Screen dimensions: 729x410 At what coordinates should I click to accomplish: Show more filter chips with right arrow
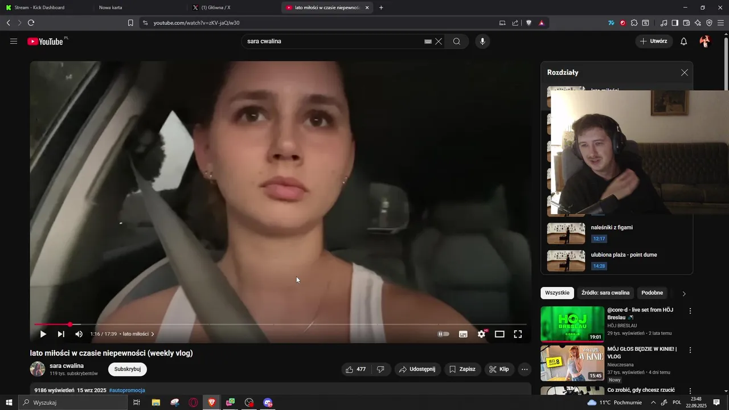(x=684, y=293)
